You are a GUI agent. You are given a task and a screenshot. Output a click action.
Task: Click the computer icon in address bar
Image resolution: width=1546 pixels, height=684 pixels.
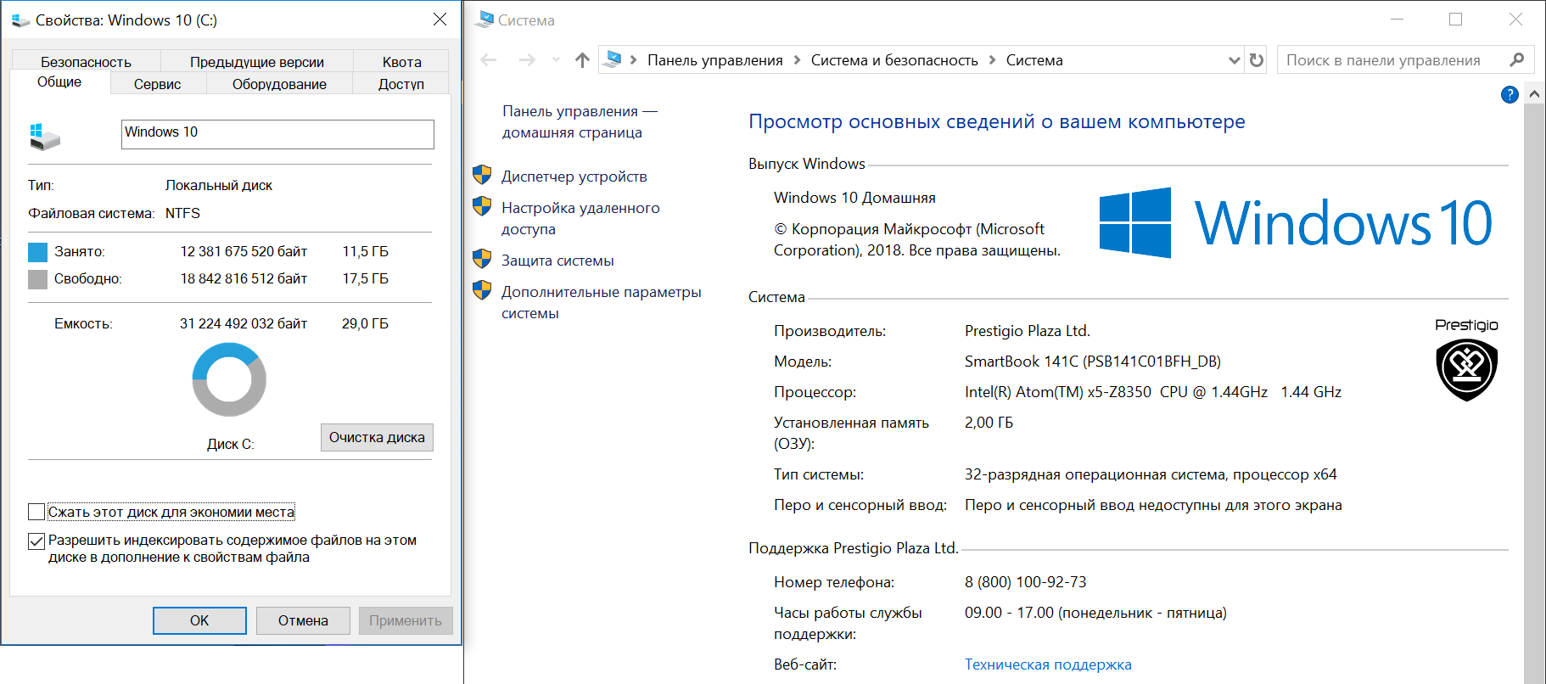(x=613, y=59)
